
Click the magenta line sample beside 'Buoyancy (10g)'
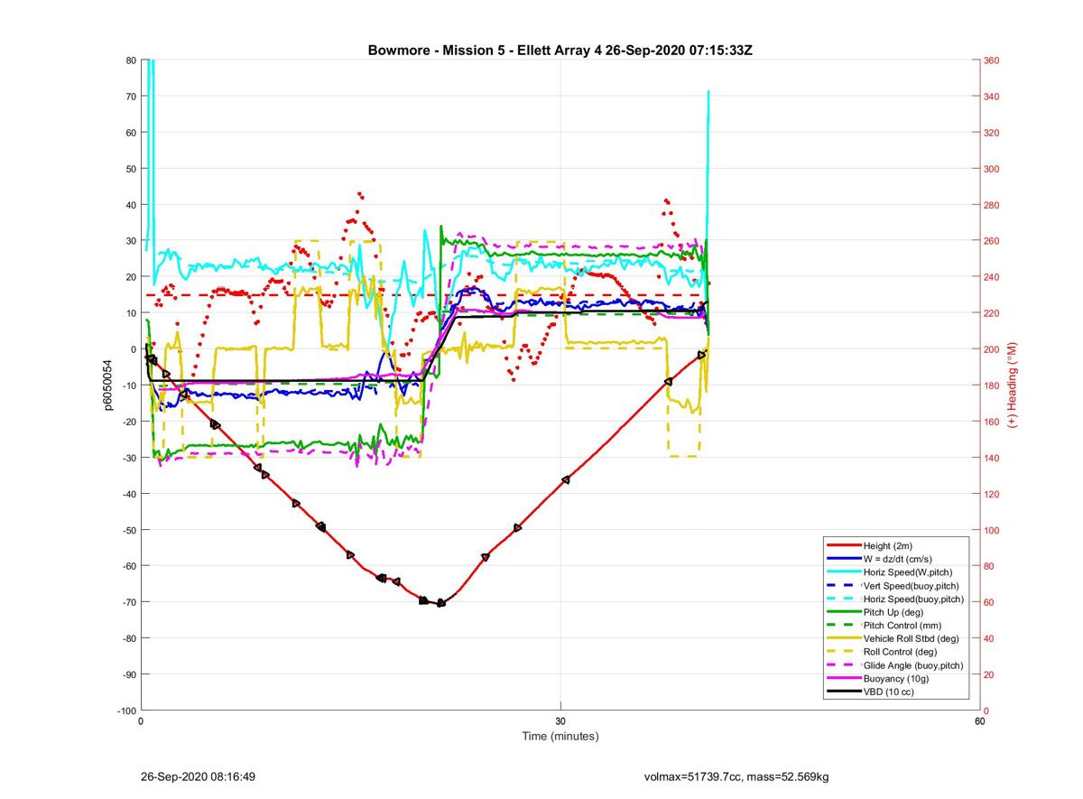(x=842, y=679)
